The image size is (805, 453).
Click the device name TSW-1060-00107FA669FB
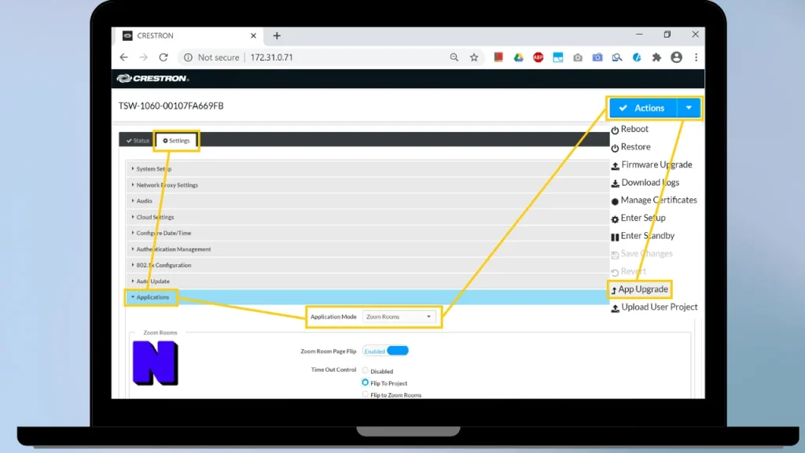(x=171, y=106)
